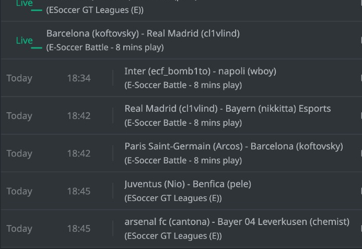
Task: Click the green dash under the Barcelona Live label
Action: pyautogui.click(x=37, y=48)
